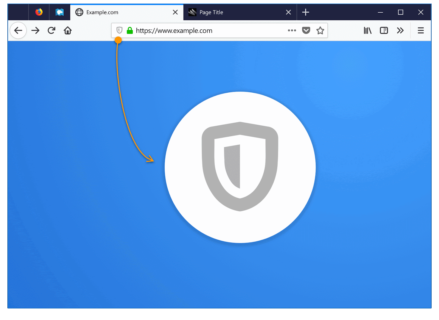Save the page to Pocket
The width and height of the screenshot is (439, 320).
(305, 31)
